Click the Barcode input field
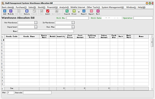This screenshot has width=155, height=99. coord(37,92)
